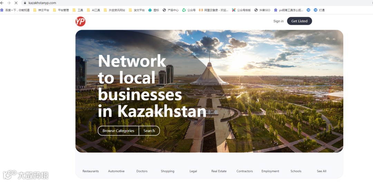Click the Sign in link
Image resolution: width=373 pixels, height=182 pixels.
tap(278, 21)
